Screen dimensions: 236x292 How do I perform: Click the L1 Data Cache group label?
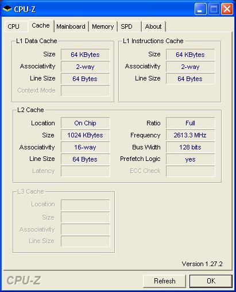pyautogui.click(x=36, y=41)
